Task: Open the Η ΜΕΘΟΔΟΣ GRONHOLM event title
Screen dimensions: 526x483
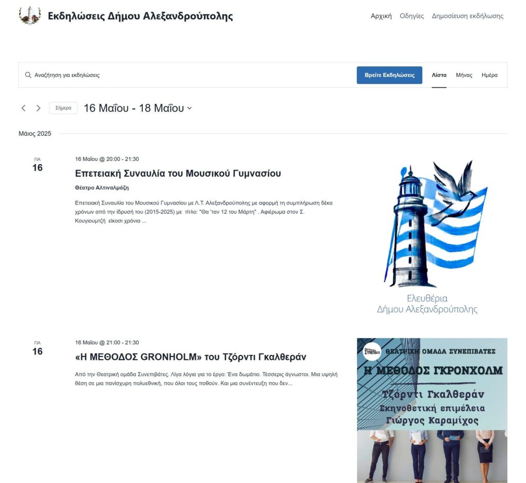Action: 191,357
